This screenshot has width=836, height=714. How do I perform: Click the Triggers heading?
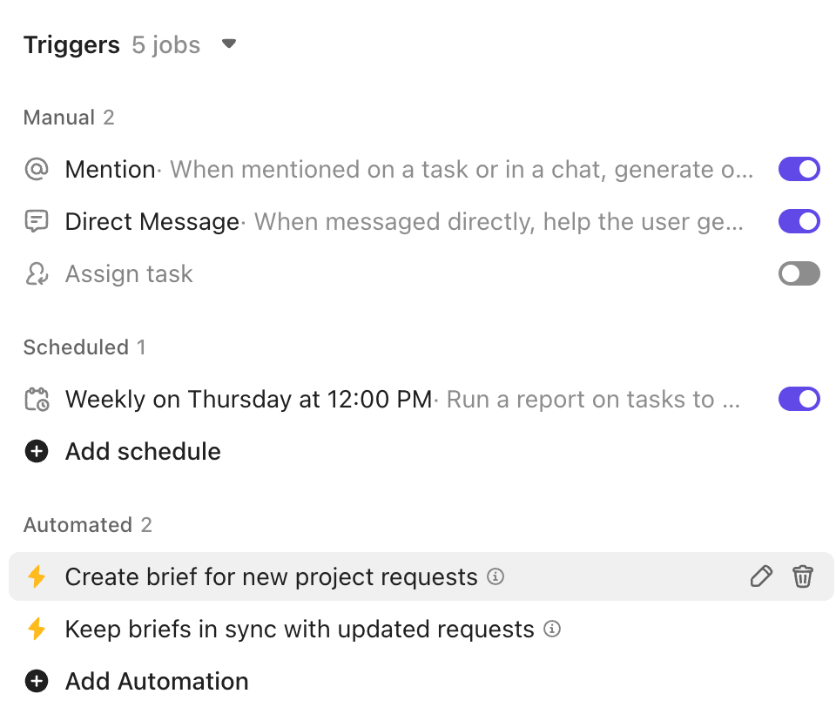point(71,44)
